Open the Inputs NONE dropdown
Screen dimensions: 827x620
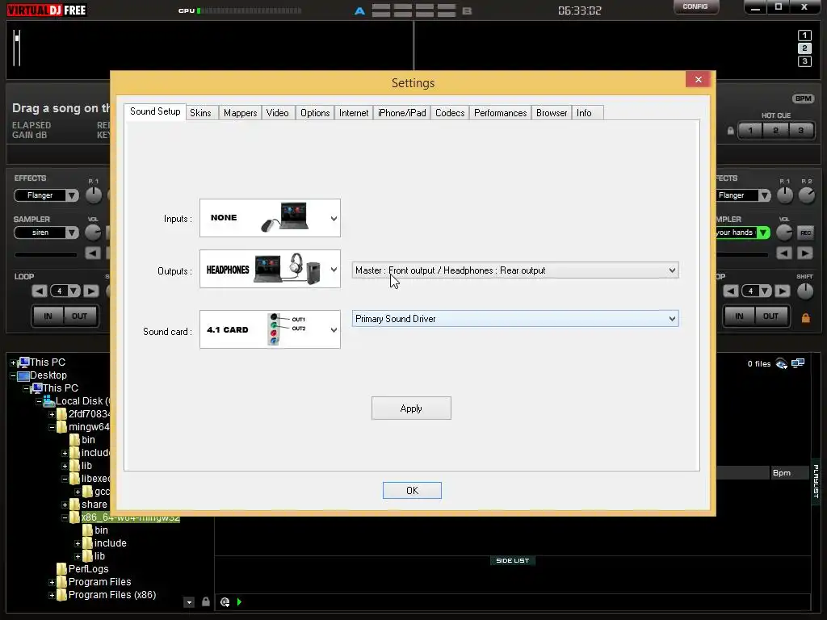point(270,218)
